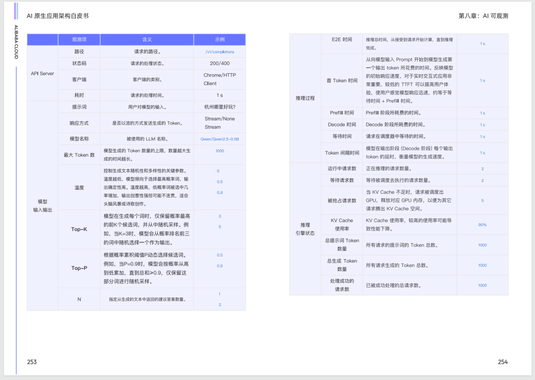Select the '200/400' status code example
Viewport: 535px width, 380px height.
point(220,63)
